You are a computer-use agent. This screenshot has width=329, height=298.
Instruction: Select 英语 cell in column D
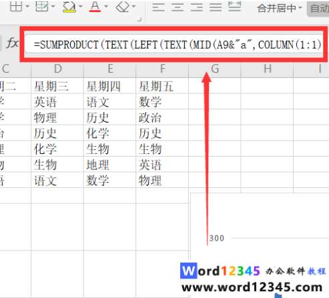coord(57,101)
